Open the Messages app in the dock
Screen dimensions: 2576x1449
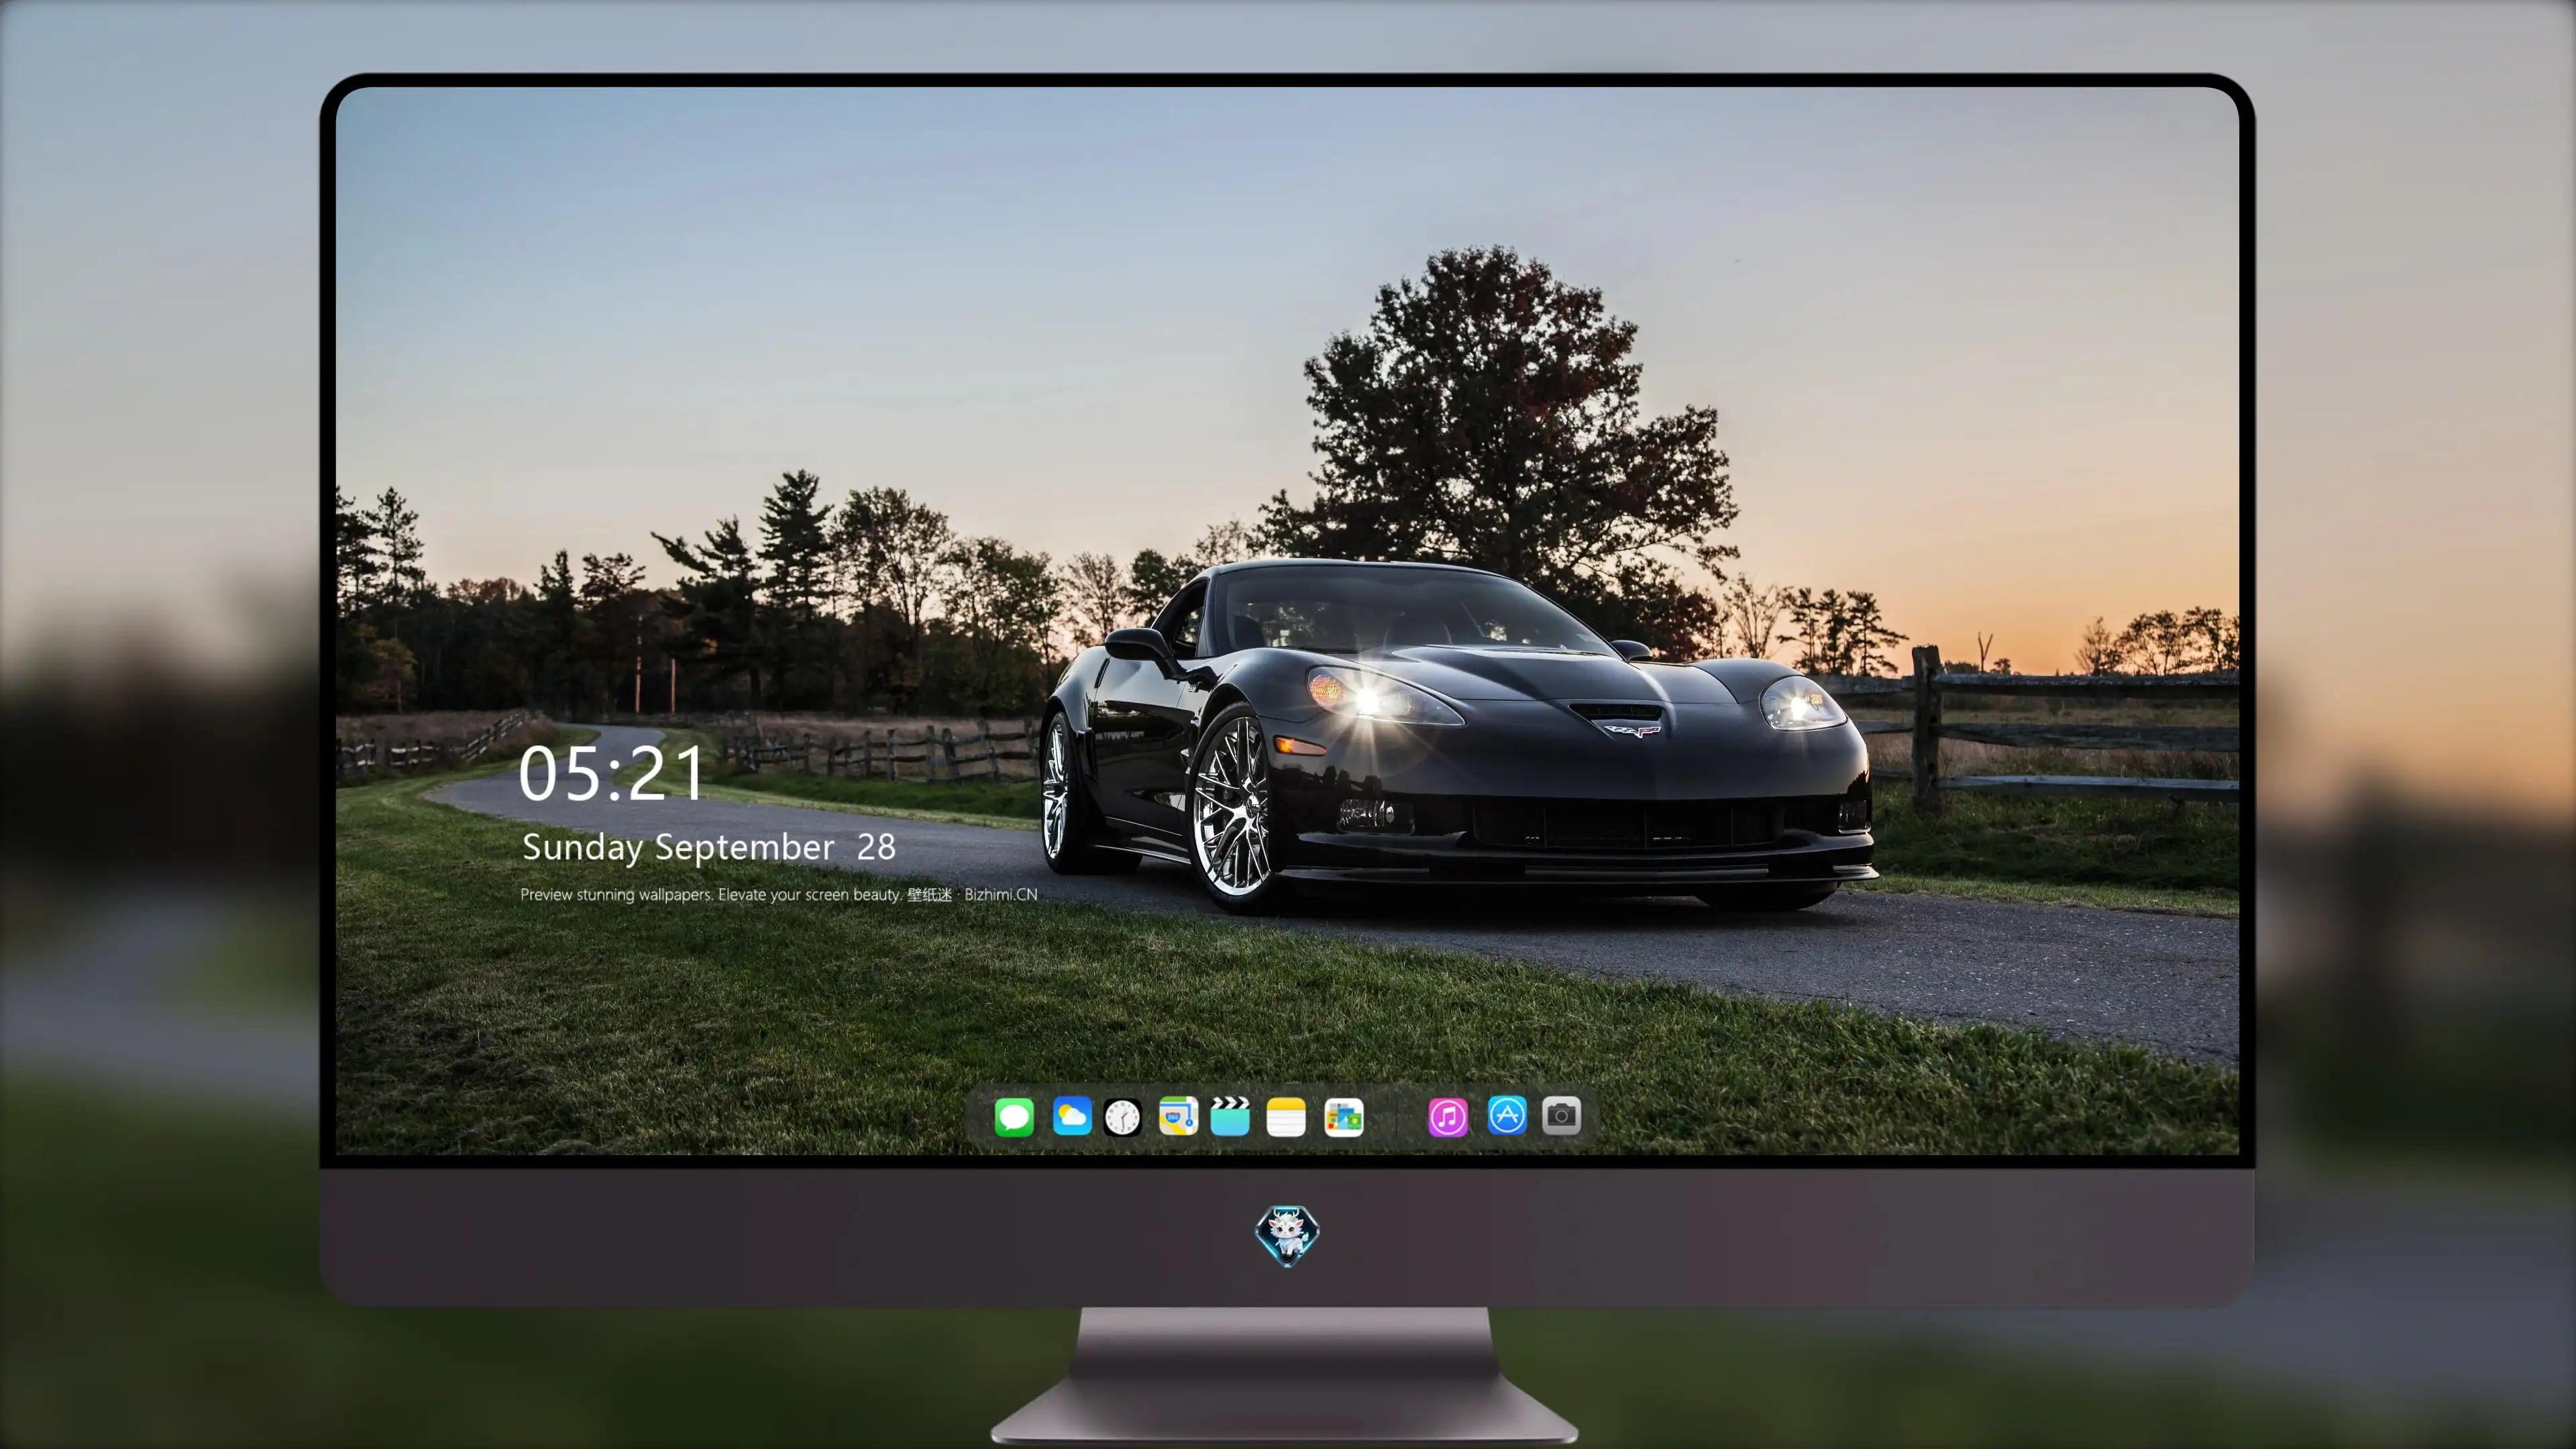pyautogui.click(x=1014, y=1116)
